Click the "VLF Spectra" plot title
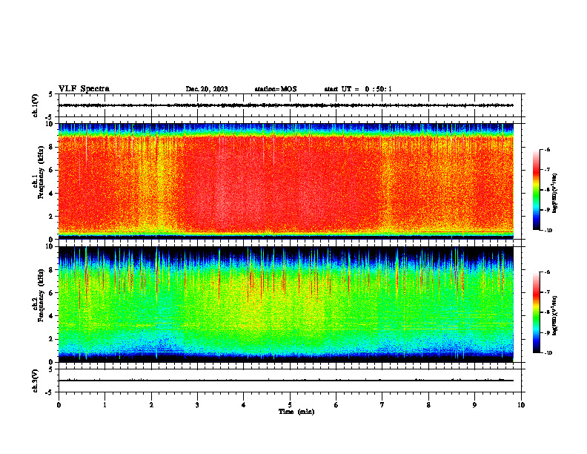 (x=84, y=89)
